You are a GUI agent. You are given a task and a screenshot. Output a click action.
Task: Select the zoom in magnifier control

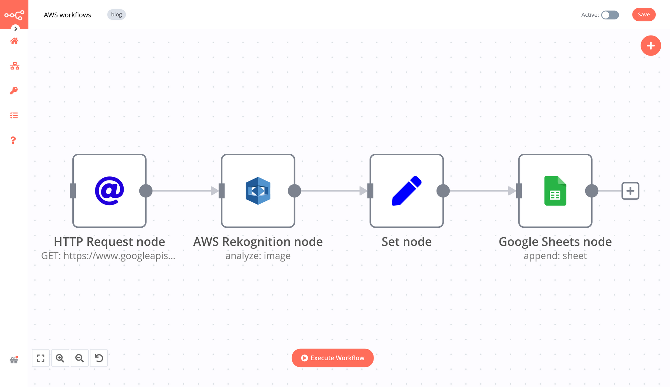[x=60, y=358]
